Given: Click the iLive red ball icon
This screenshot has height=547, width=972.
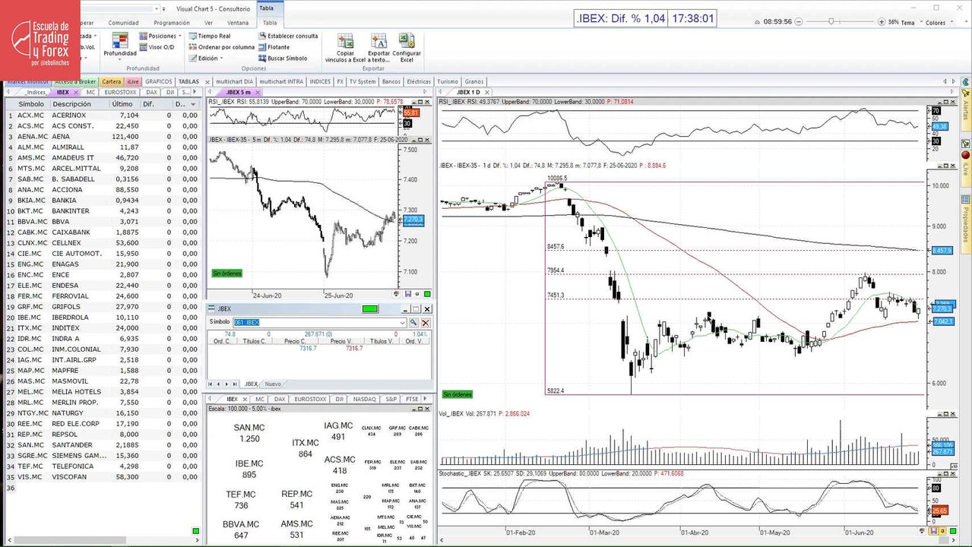Looking at the screenshot, I should click(x=965, y=155).
